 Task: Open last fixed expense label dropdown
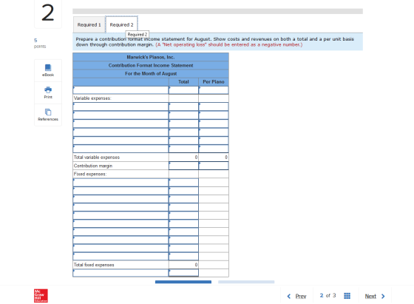point(121,256)
